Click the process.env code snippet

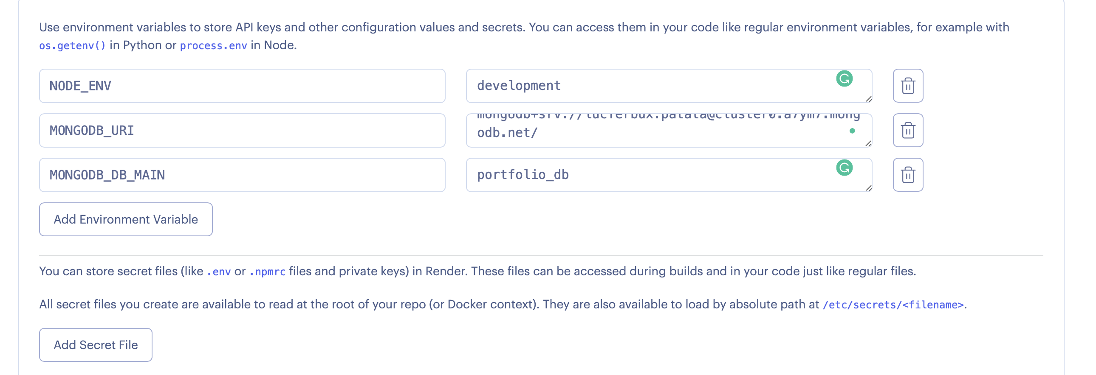coord(213,46)
